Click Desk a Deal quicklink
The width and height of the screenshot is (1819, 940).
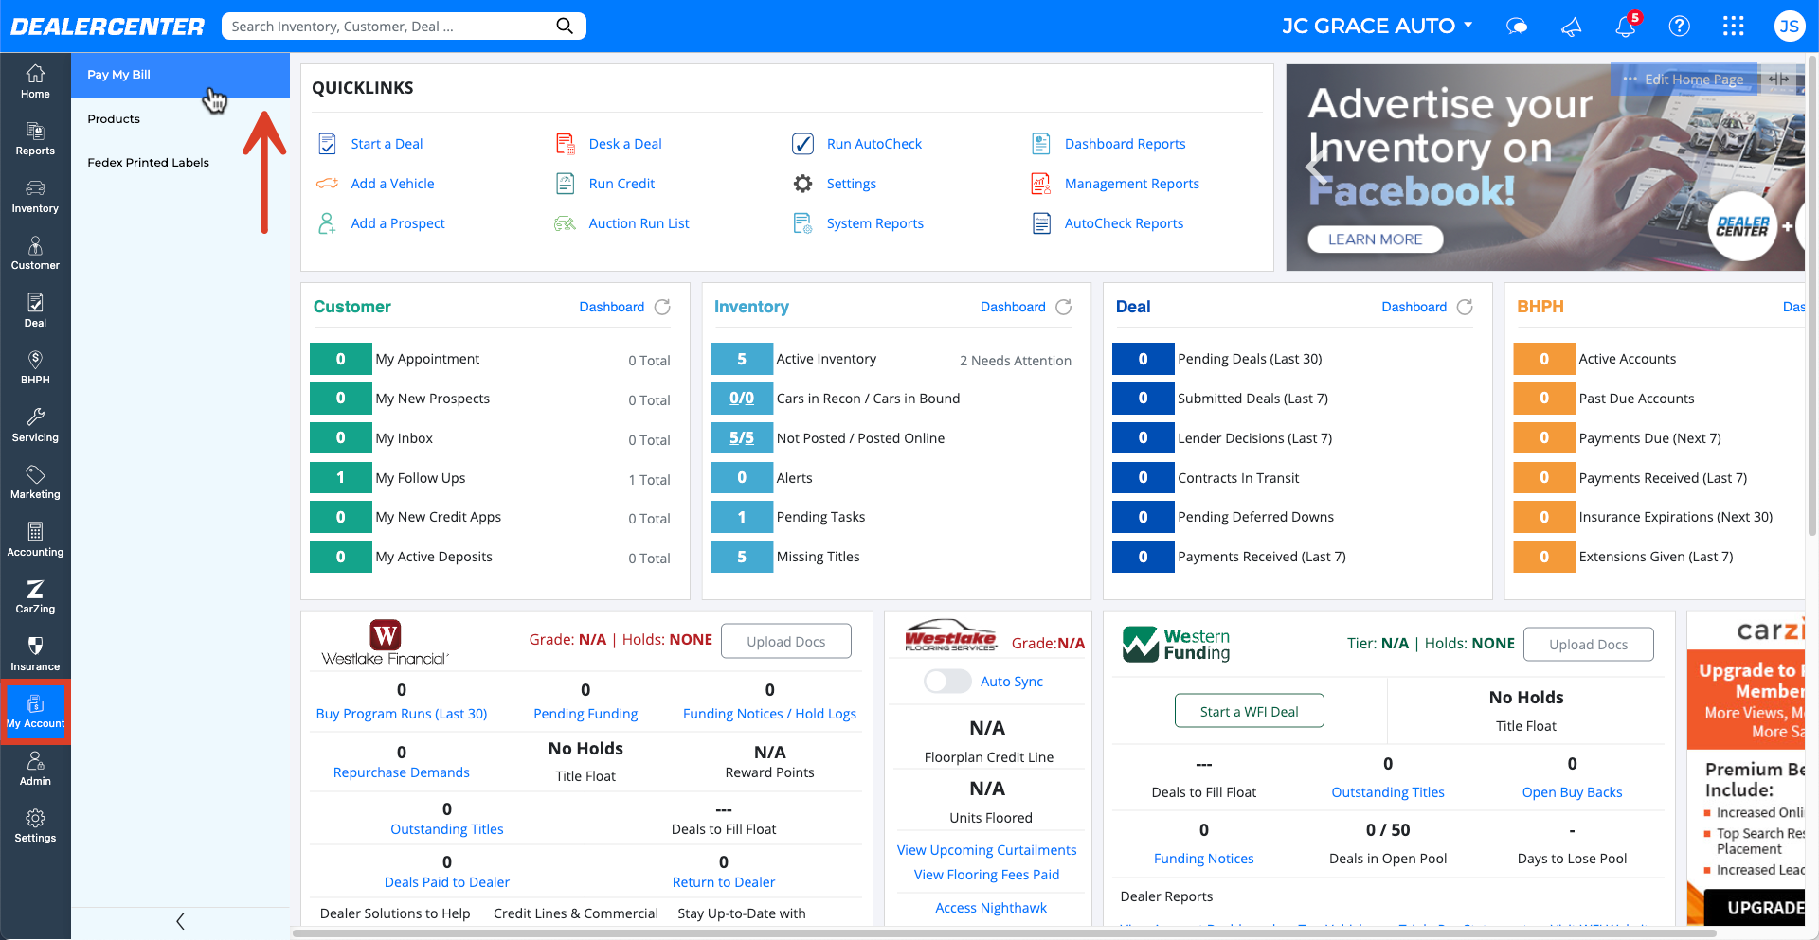tap(625, 144)
